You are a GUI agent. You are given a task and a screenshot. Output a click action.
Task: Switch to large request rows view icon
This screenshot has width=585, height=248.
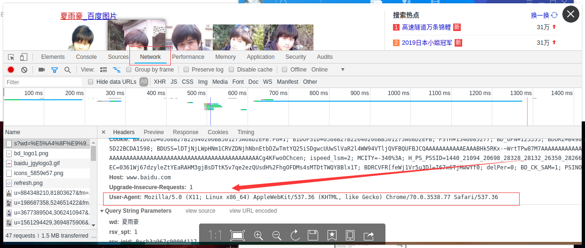pos(104,70)
